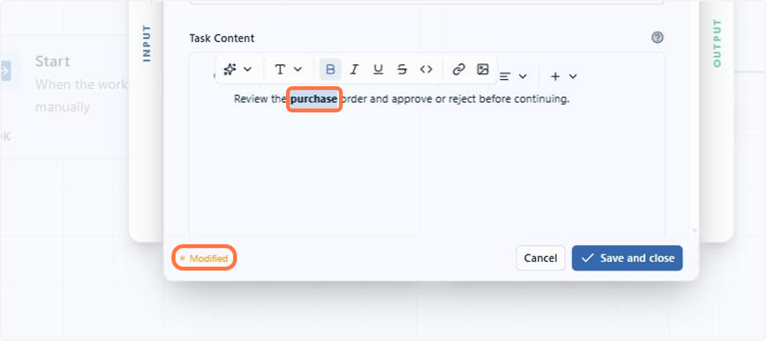Apply inline code formatting
The image size is (766, 341).
426,69
